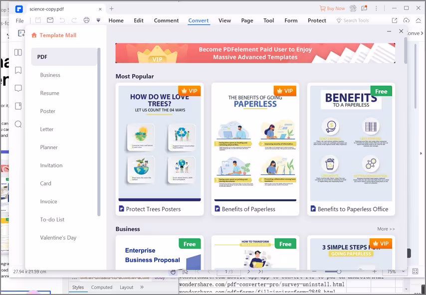The width and height of the screenshot is (426, 295).
Task: Open the Benefits of Paperless template
Action: 255,149
